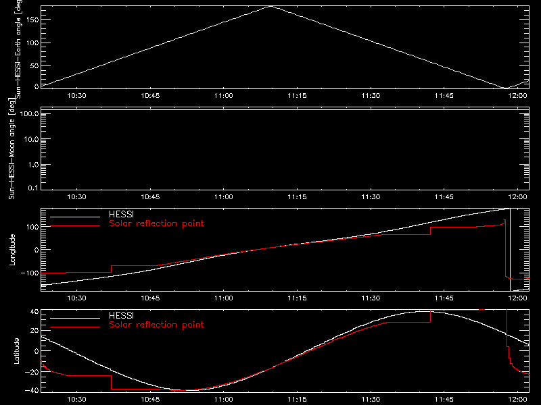
Task: Click the -100 tick on Longitude axis
Action: point(30,273)
